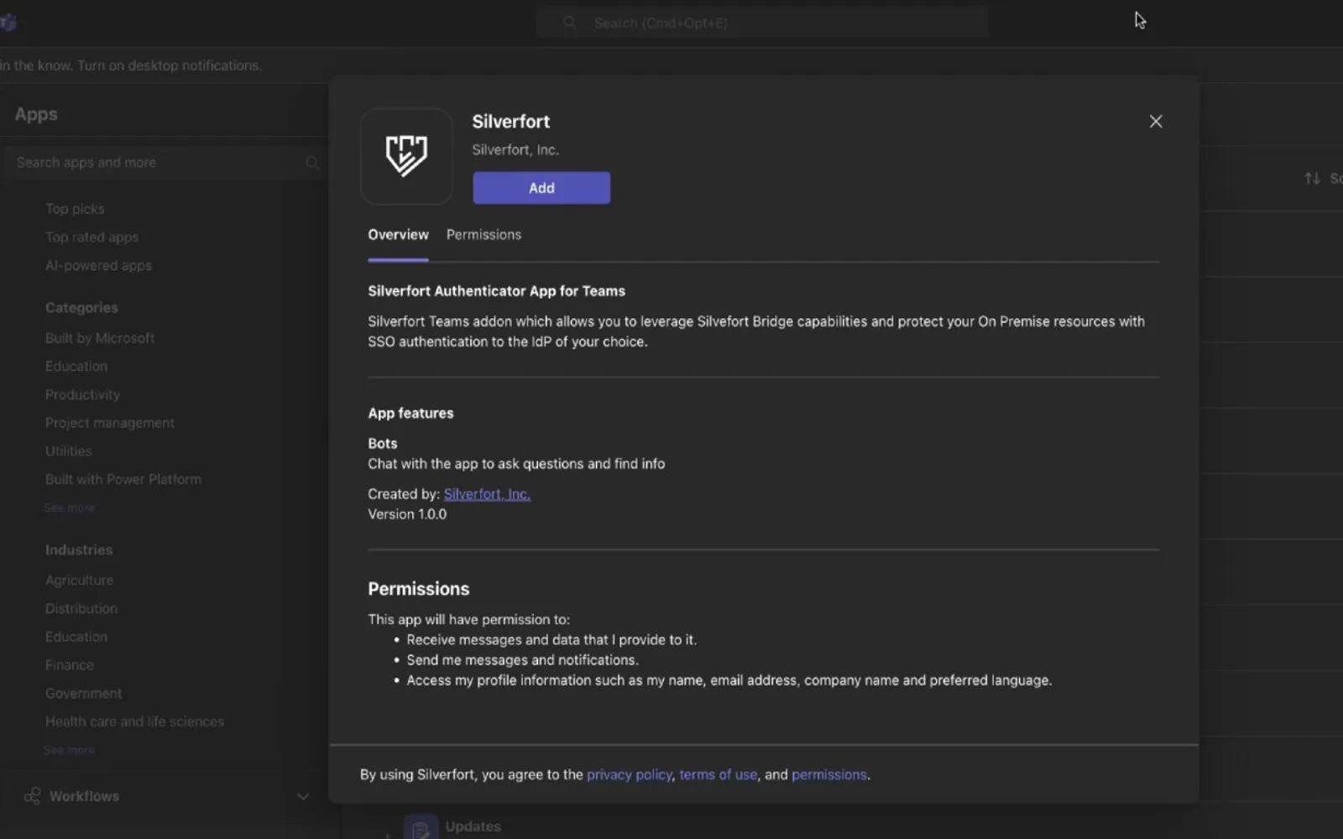Select Top picks in sidebar

[75, 209]
